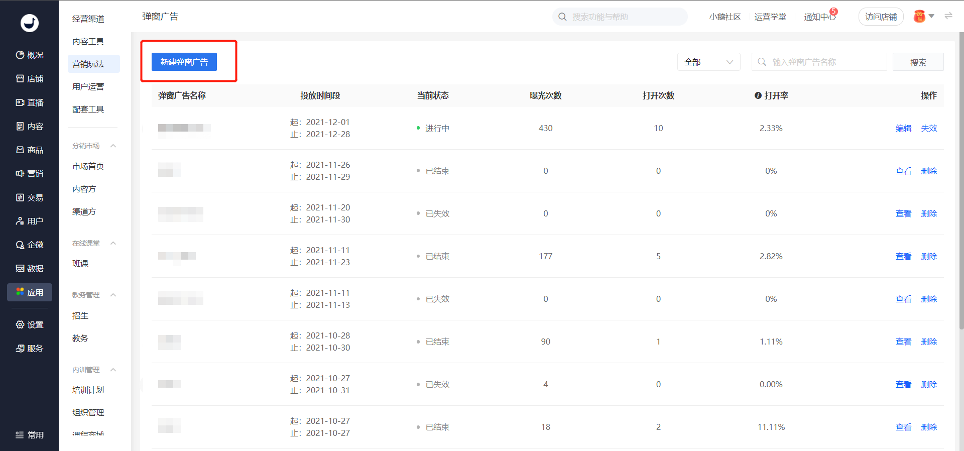Focus the 输入弹窗广告名称 search field

819,62
